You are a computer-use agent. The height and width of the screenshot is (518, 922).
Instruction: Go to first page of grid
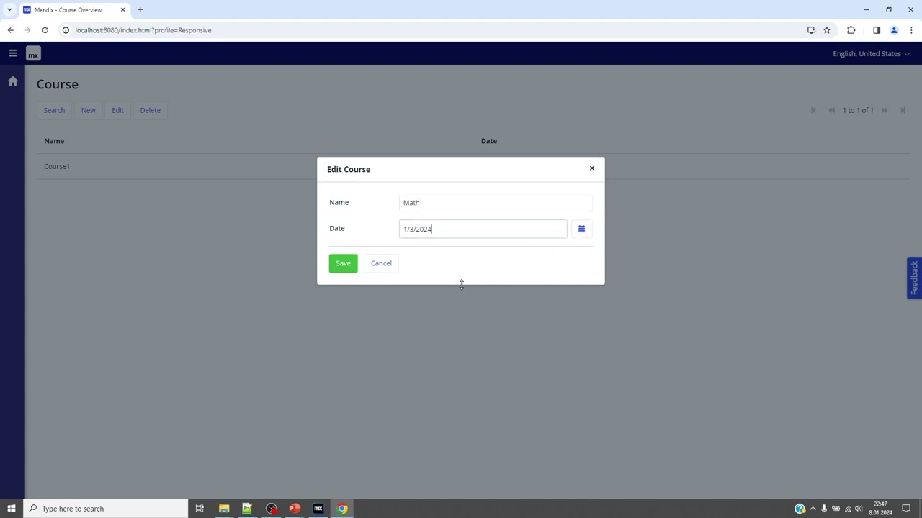tap(813, 110)
